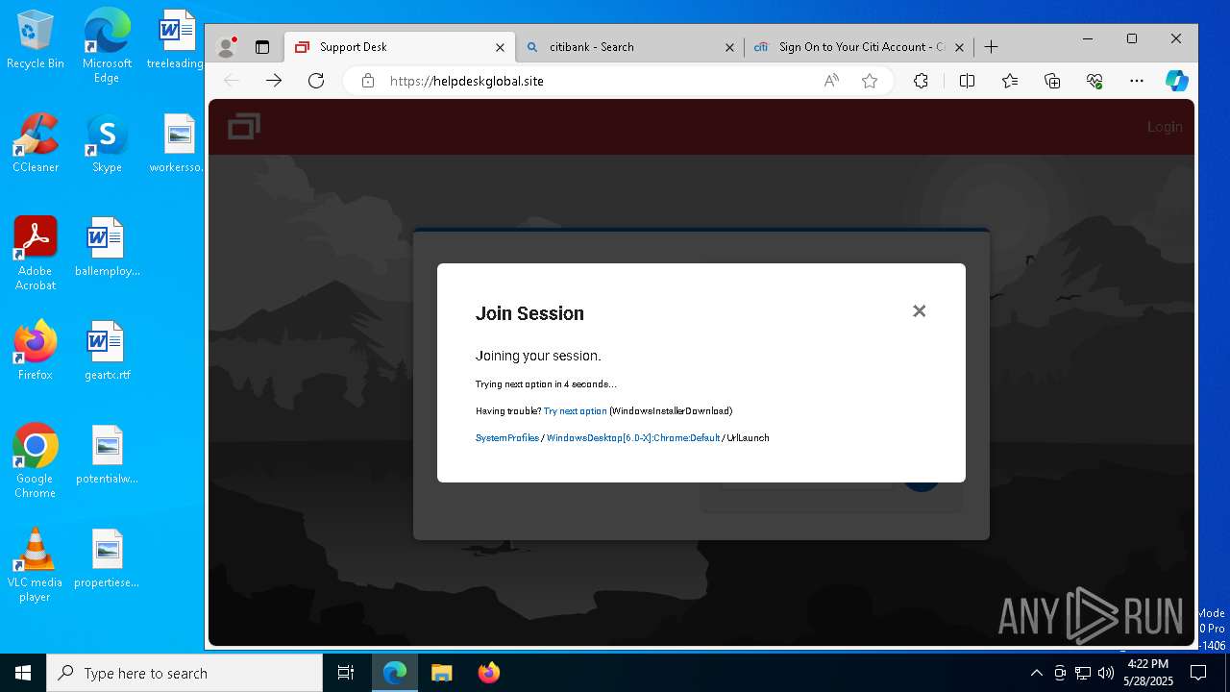Open the network icon in the system tray
This screenshot has height=692, width=1230.
click(x=1083, y=673)
